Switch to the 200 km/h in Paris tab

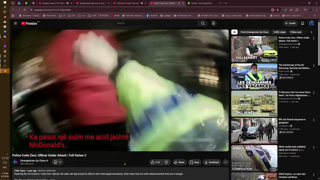pos(130,3)
